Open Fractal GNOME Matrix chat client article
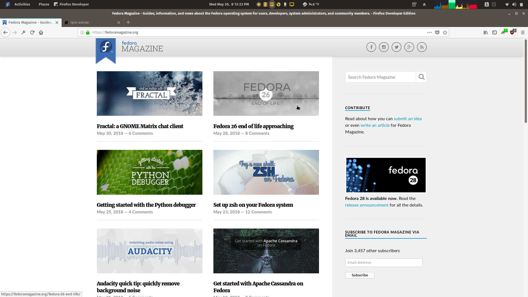This screenshot has width=528, height=297. click(140, 126)
